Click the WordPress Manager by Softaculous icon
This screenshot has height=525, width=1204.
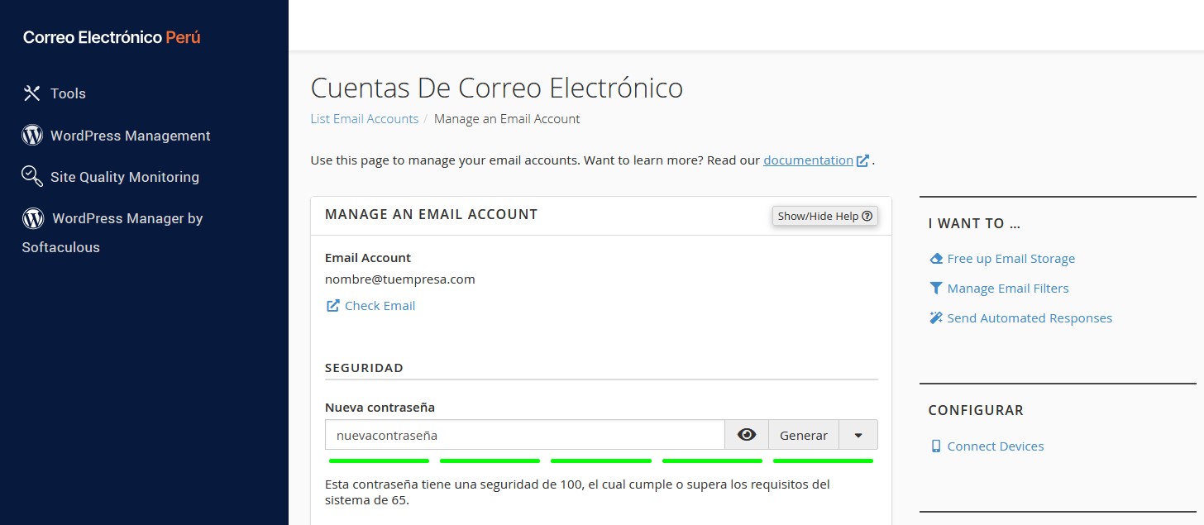pos(32,218)
